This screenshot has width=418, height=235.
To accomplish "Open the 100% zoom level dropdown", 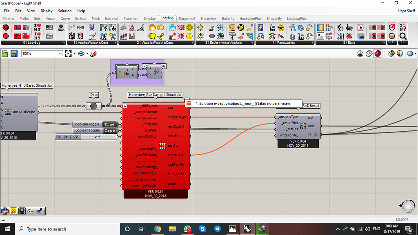I will pyautogui.click(x=60, y=54).
